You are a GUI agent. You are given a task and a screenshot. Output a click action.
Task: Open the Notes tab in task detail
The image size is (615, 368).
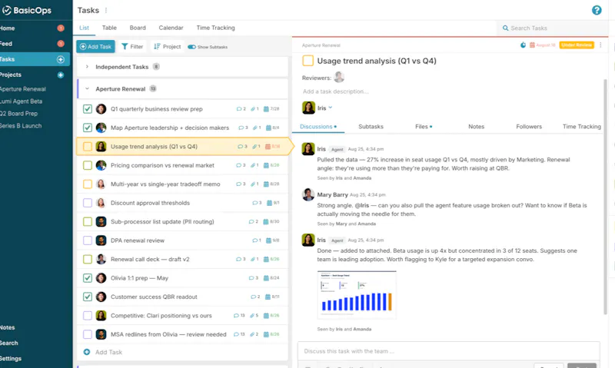tap(476, 127)
